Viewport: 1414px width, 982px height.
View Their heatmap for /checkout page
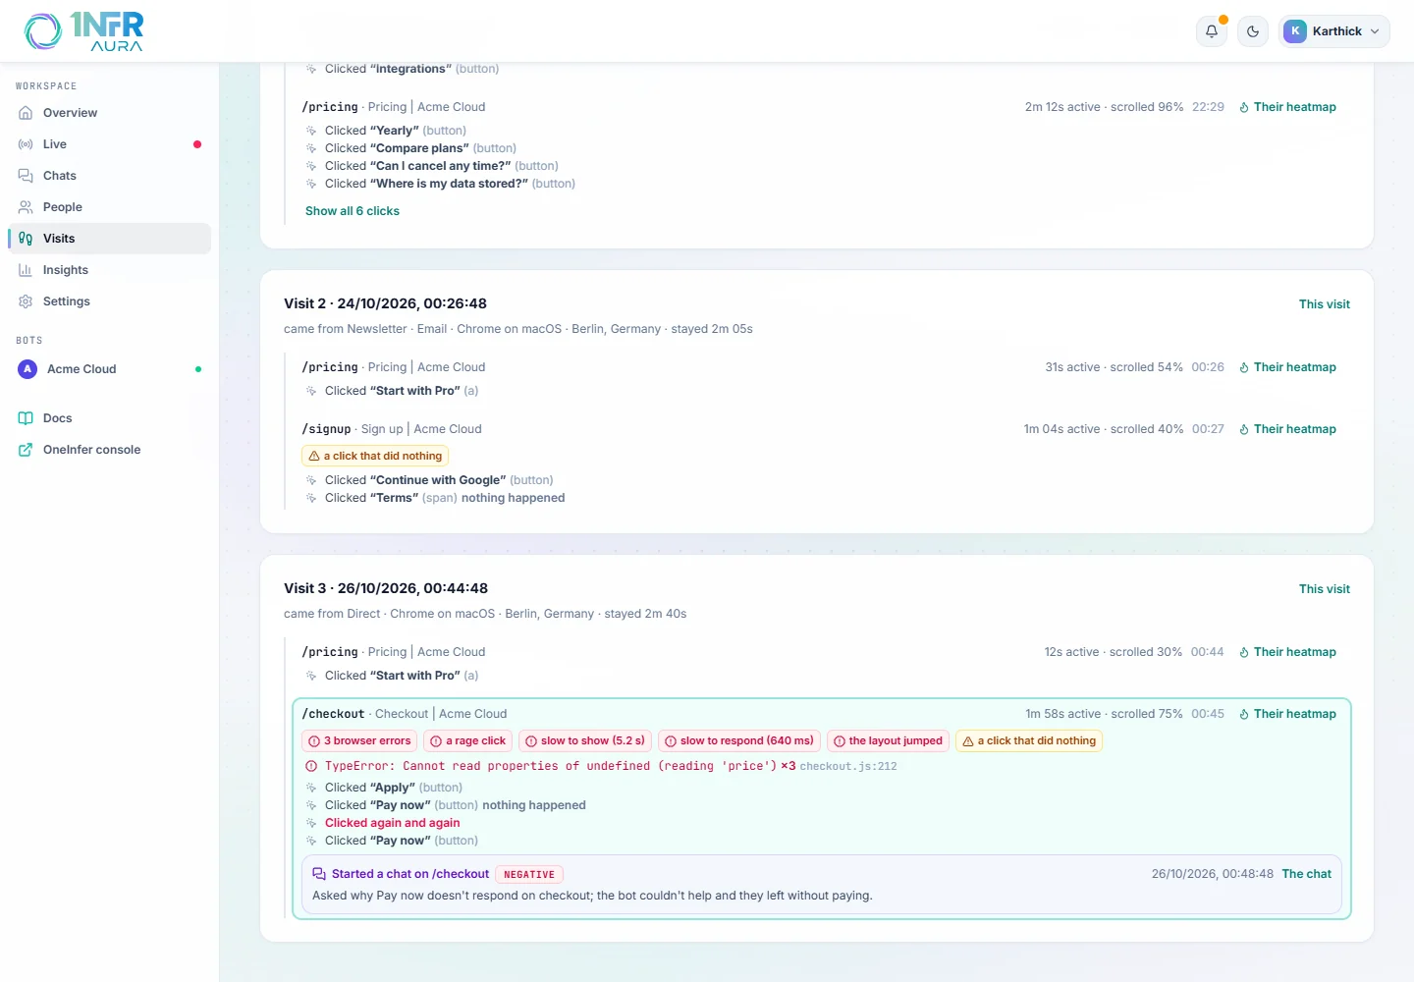pyautogui.click(x=1287, y=714)
